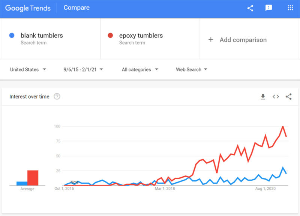Viewport: 300px width, 216px height.
Task: Select the blank tumblers search term
Action: pyautogui.click(x=42, y=36)
